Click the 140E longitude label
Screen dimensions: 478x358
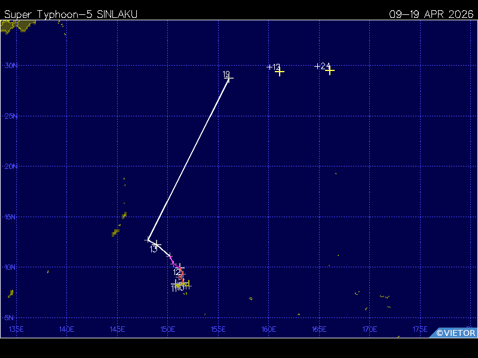point(67,329)
